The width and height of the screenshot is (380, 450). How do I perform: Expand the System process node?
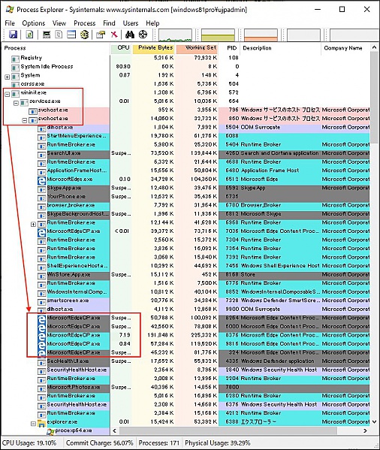8,77
